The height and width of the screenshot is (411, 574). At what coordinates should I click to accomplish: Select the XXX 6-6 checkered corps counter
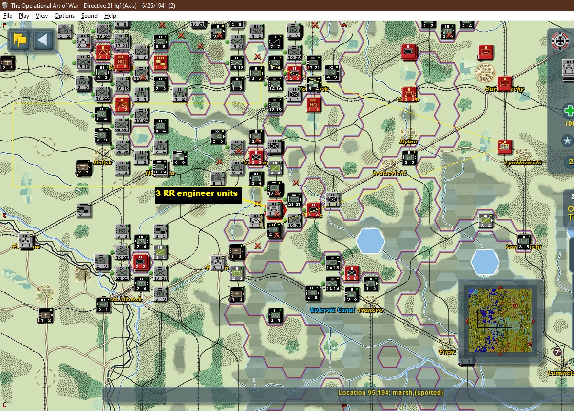(180, 157)
